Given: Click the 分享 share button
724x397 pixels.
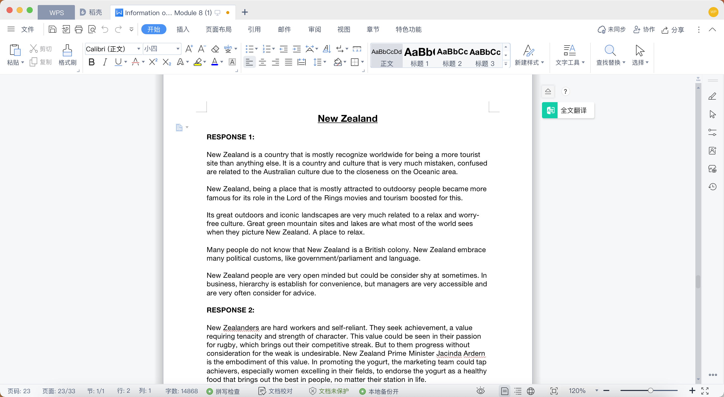Looking at the screenshot, I should (x=672, y=29).
